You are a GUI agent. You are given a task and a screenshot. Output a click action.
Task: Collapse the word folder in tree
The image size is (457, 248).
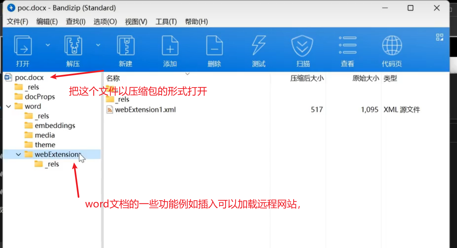click(9, 106)
